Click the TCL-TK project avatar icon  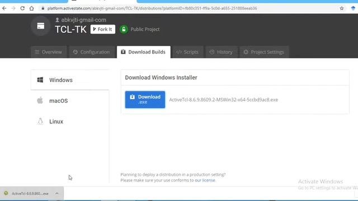(41, 26)
